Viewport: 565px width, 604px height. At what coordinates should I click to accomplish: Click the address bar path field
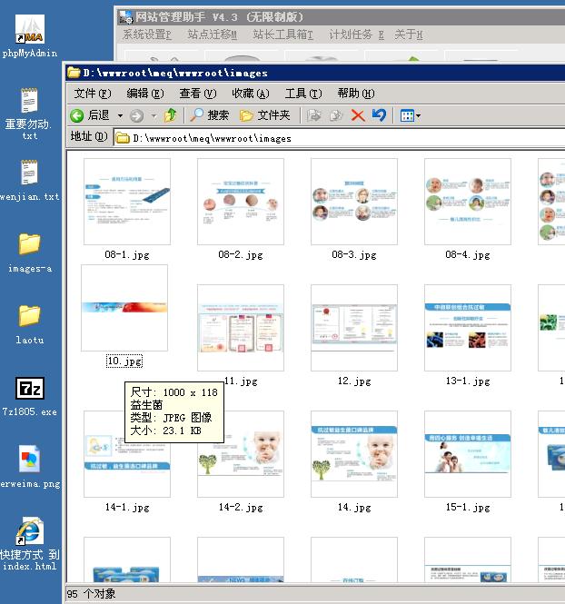click(336, 138)
